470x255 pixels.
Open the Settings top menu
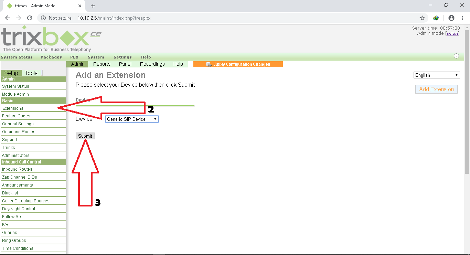tap(122, 57)
